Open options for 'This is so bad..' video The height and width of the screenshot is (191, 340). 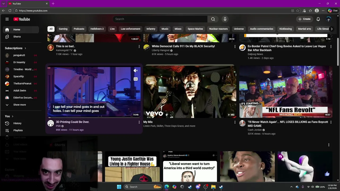(139, 46)
